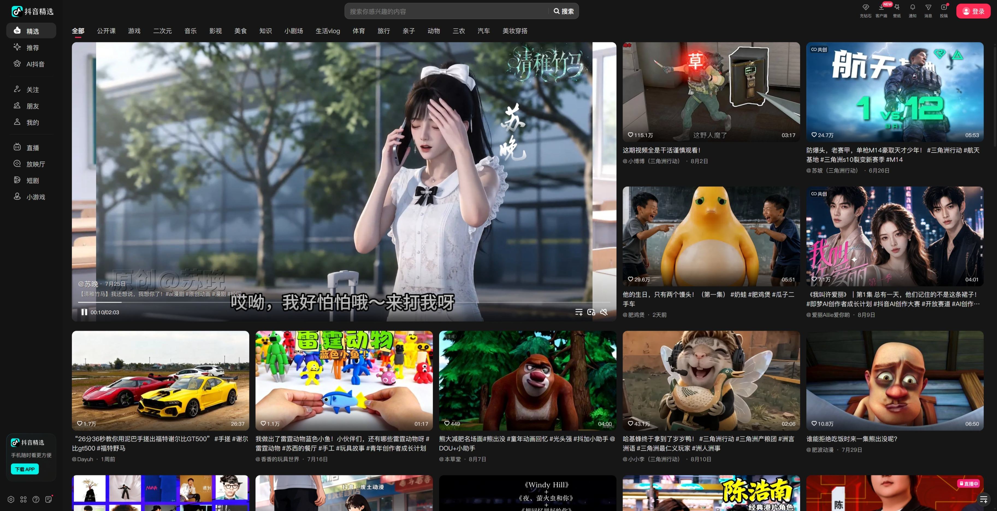Focus the 搜索你感兴趣的内容 search field
Image resolution: width=997 pixels, height=511 pixels.
[x=447, y=11]
